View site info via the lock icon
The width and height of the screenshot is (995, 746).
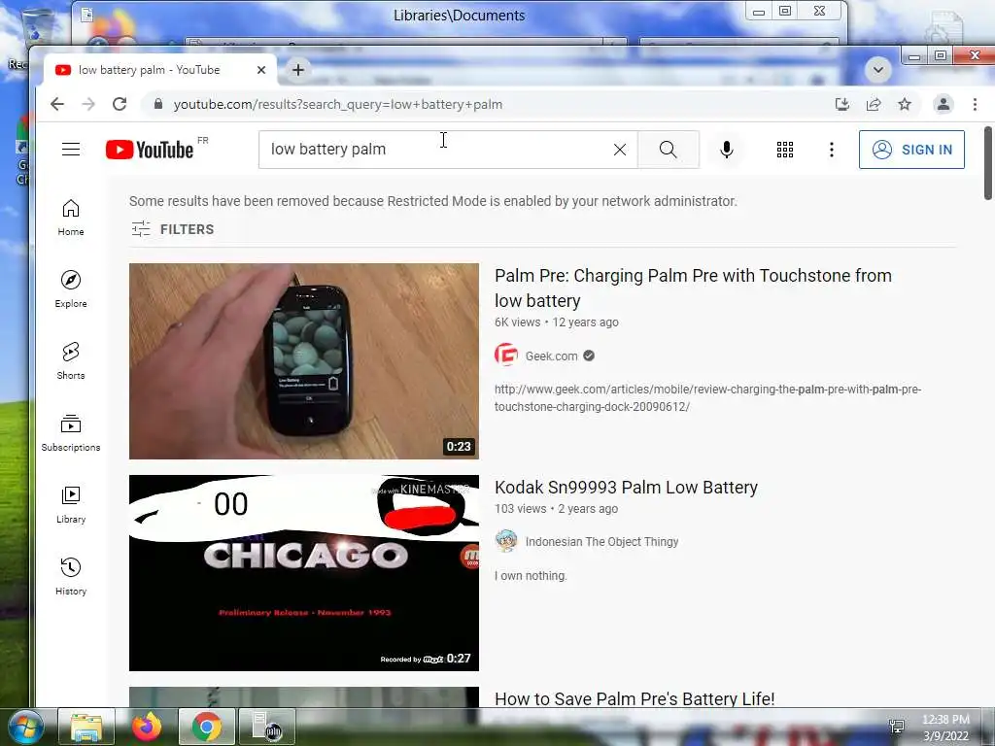[158, 104]
